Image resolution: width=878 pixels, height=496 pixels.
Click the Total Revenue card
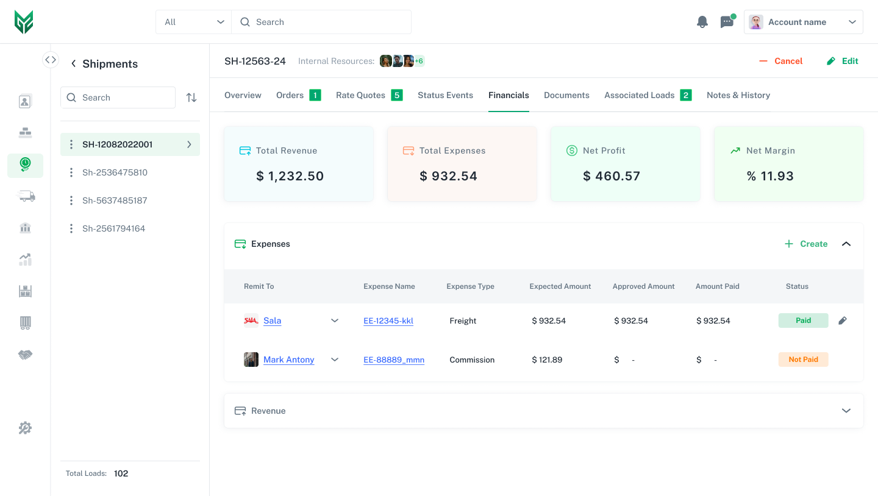299,164
